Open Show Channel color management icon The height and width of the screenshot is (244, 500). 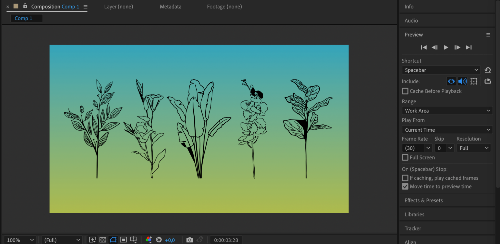(149, 240)
